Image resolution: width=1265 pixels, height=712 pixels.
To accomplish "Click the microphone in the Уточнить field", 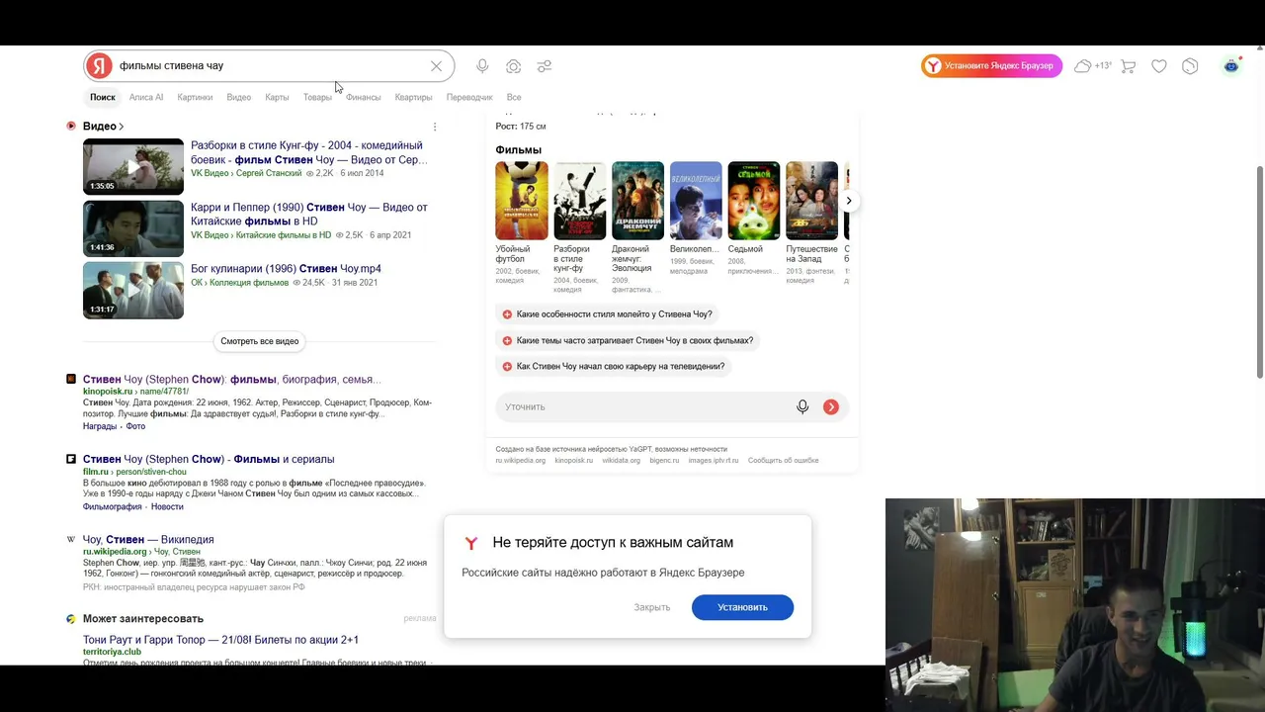I will click(802, 406).
